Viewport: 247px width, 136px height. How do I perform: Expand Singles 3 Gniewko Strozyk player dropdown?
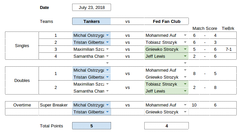coord(185,49)
